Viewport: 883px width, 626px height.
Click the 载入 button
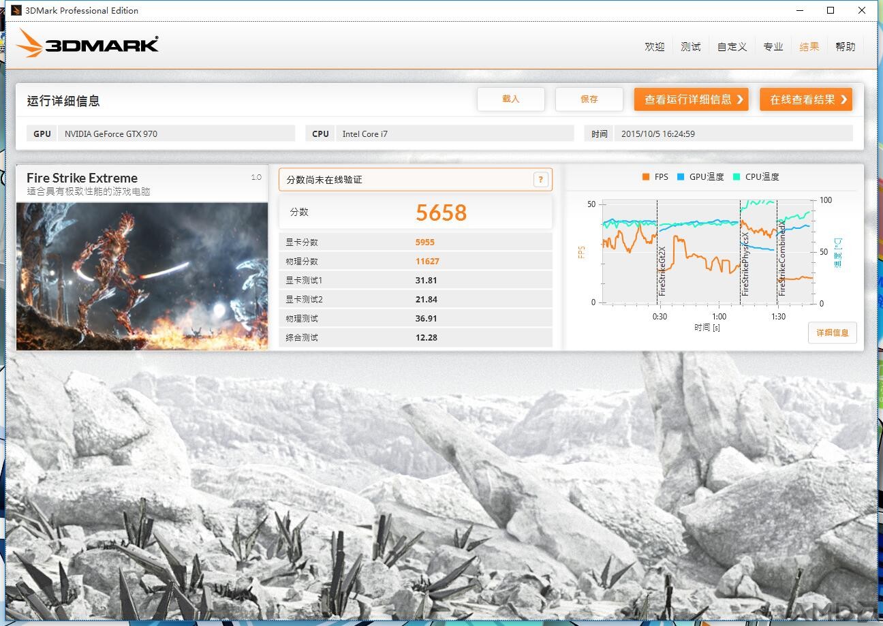[511, 99]
